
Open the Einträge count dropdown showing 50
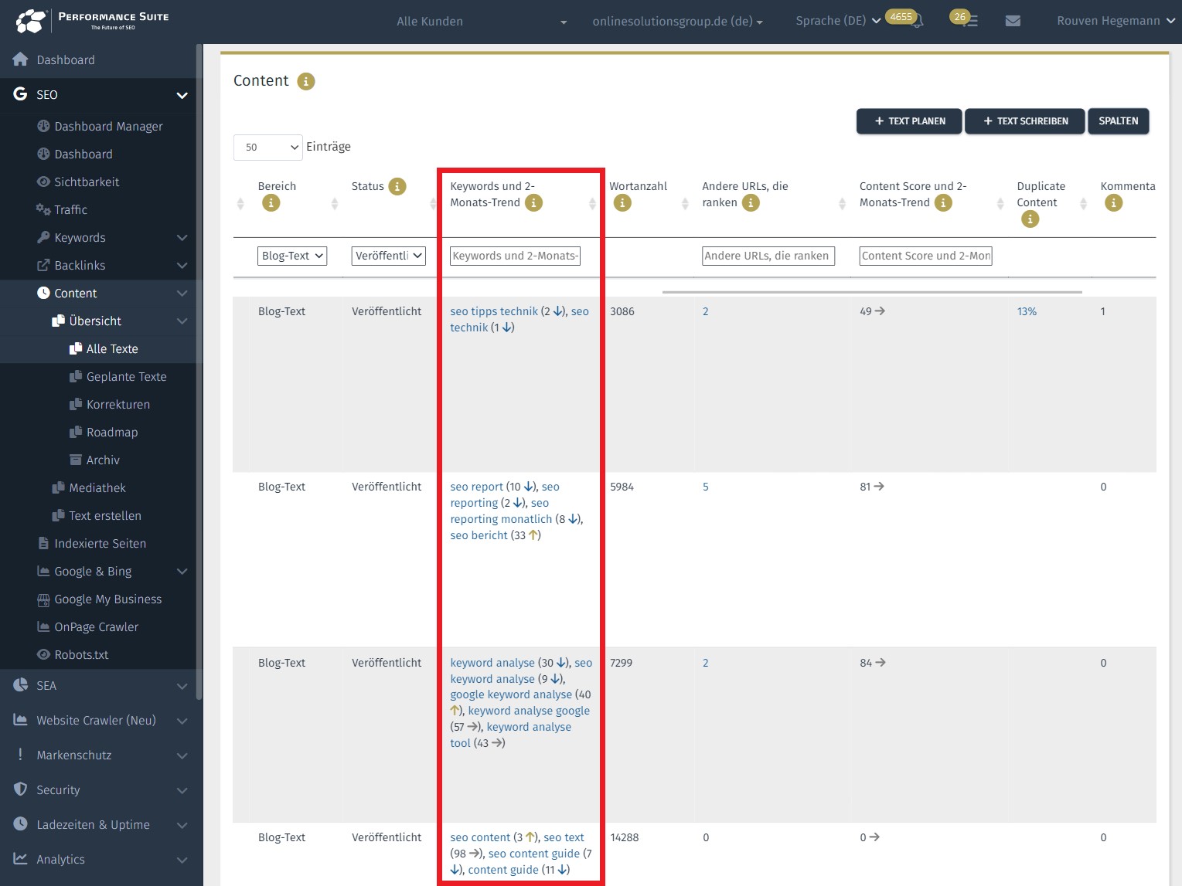[267, 147]
